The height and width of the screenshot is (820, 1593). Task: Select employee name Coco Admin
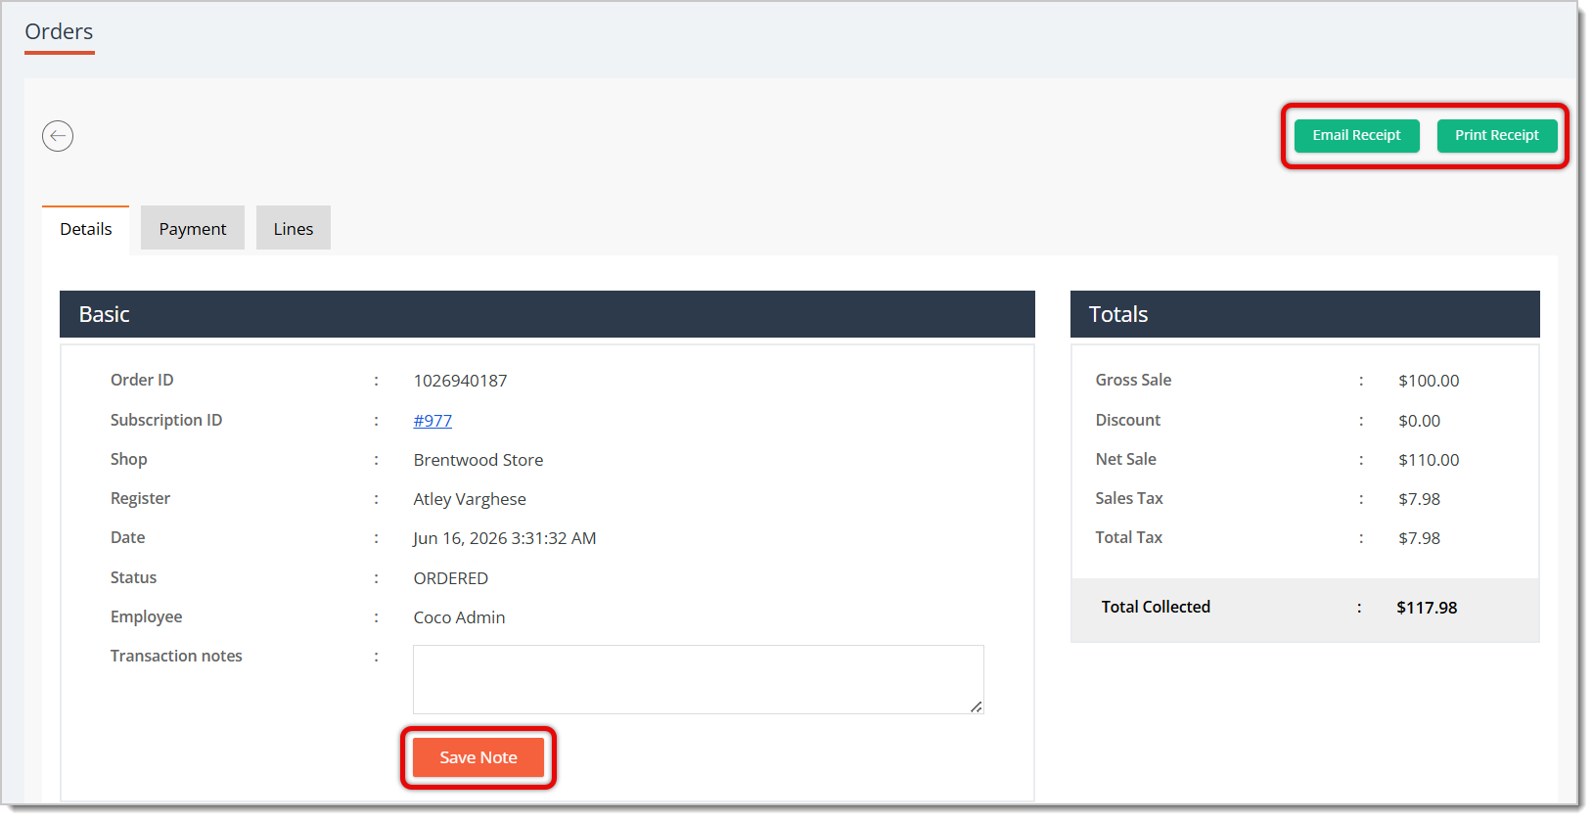(x=459, y=617)
